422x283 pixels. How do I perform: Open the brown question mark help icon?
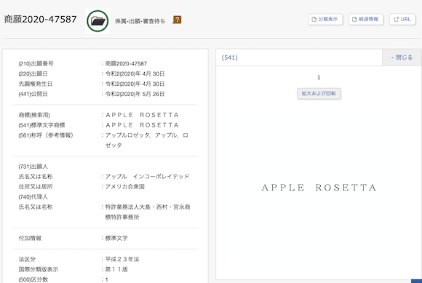click(177, 20)
